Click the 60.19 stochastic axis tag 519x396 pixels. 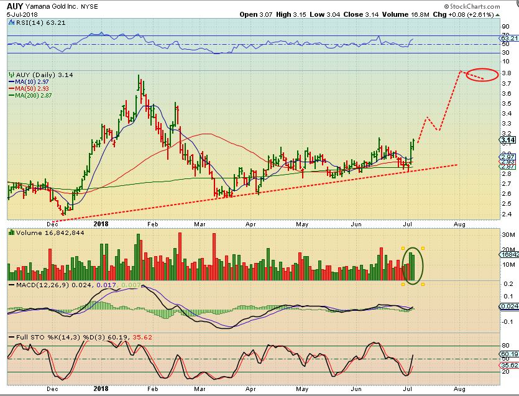(x=509, y=354)
